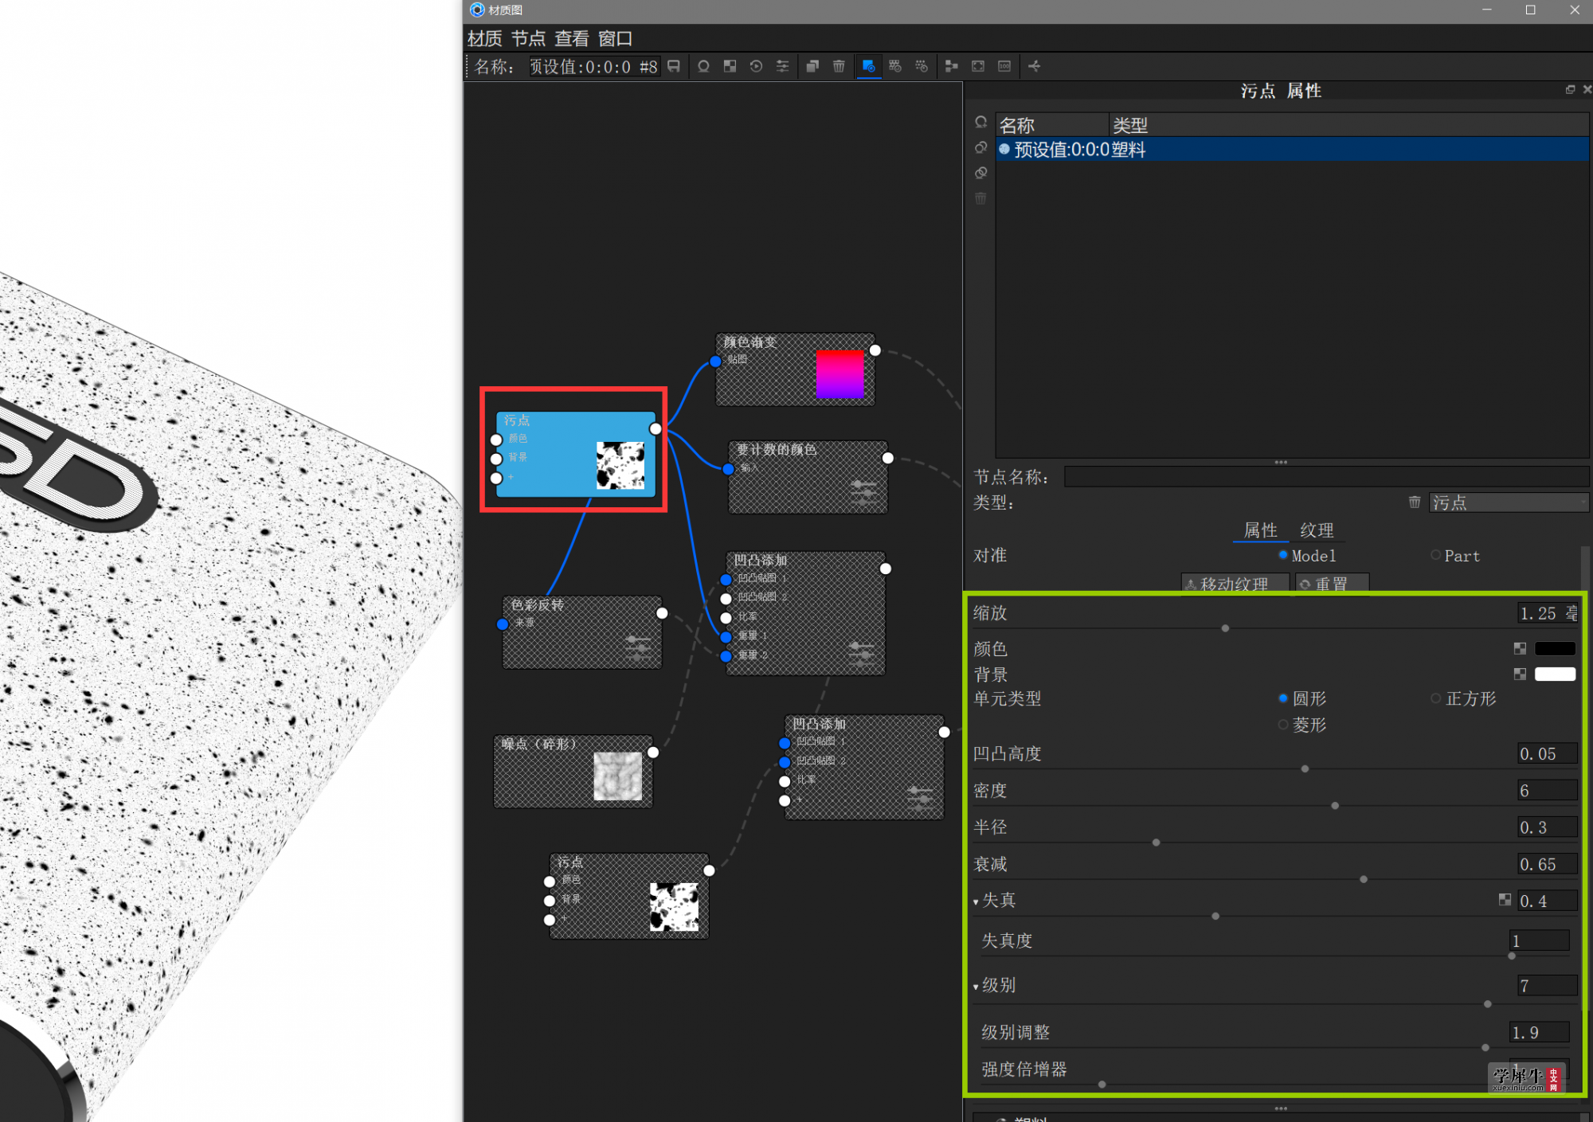Click the 密度 slider handle
1593x1122 pixels.
tap(1335, 806)
